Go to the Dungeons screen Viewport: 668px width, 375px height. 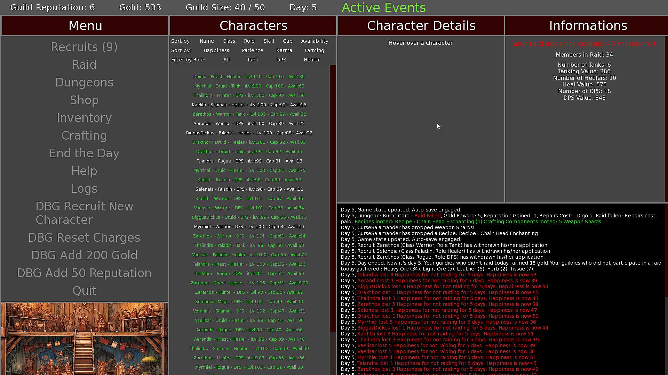click(84, 82)
